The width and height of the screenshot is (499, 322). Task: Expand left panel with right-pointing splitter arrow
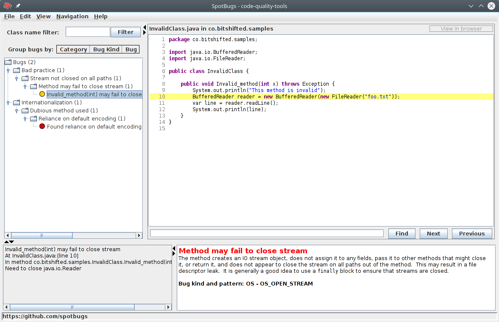145,33
